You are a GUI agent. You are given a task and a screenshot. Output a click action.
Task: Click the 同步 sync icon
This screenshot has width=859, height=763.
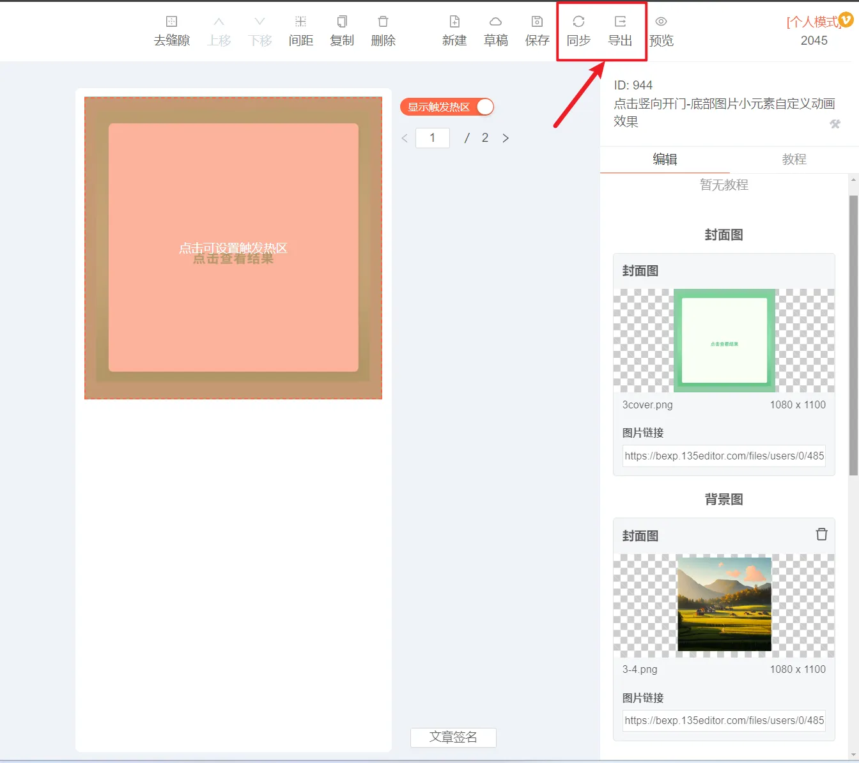578,21
